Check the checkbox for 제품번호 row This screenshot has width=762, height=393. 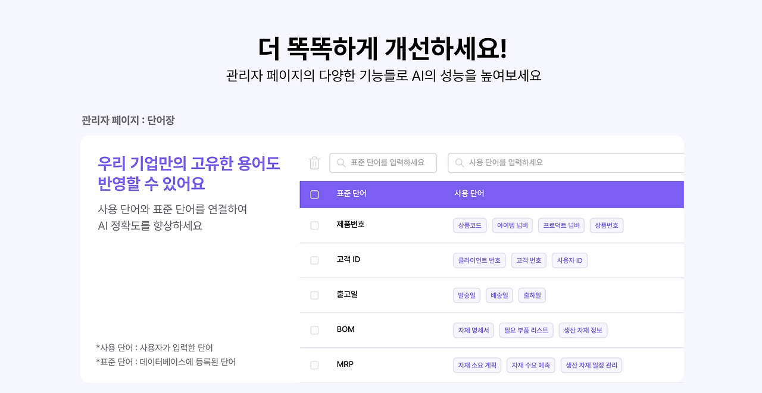pos(315,225)
